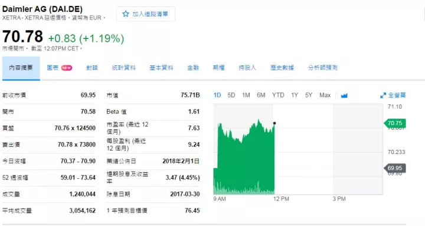This screenshot has width=425, height=226.
Task: Click the last price dot on chart
Action: point(274,123)
